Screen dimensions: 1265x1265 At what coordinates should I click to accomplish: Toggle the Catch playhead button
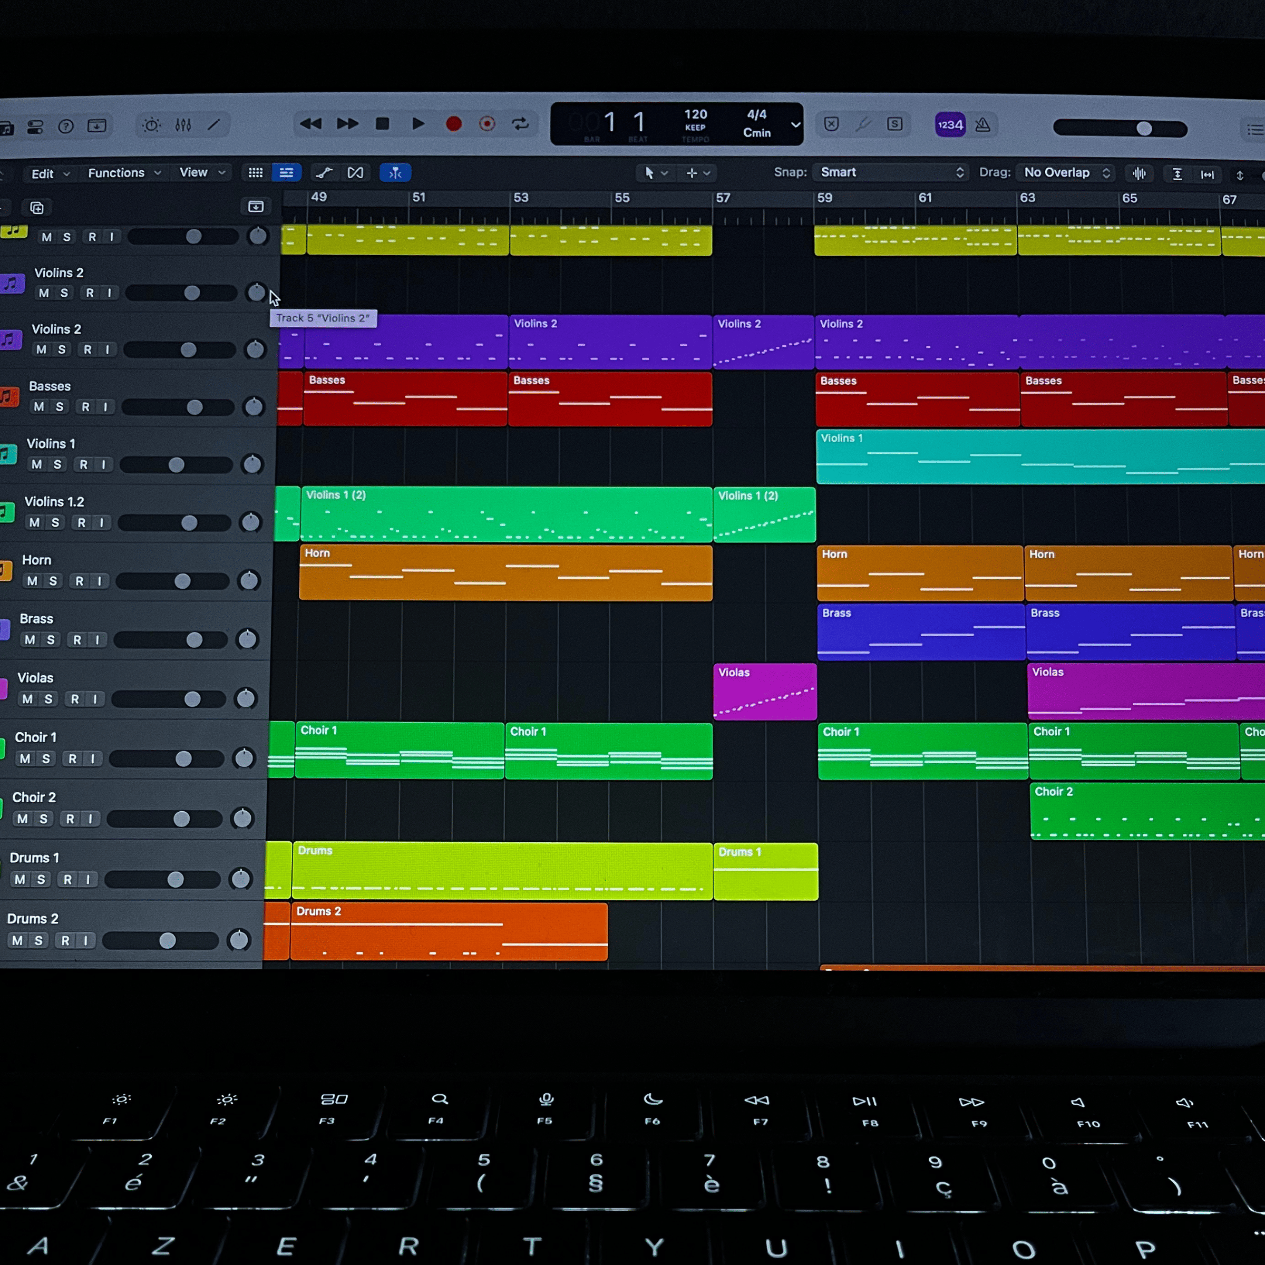point(395,173)
